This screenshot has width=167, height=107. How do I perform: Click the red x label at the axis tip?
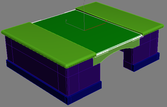(106, 21)
